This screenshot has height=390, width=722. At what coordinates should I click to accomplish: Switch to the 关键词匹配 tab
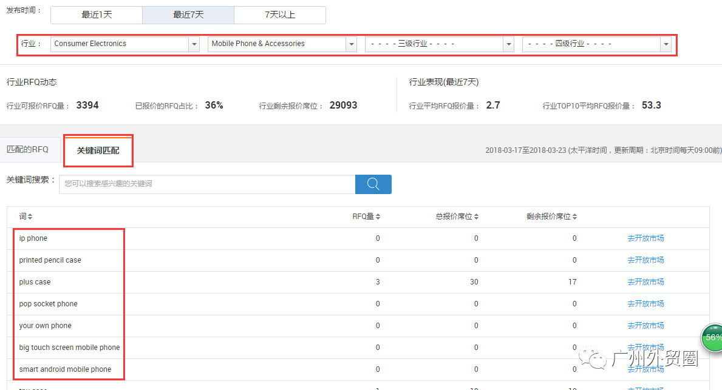pos(98,150)
